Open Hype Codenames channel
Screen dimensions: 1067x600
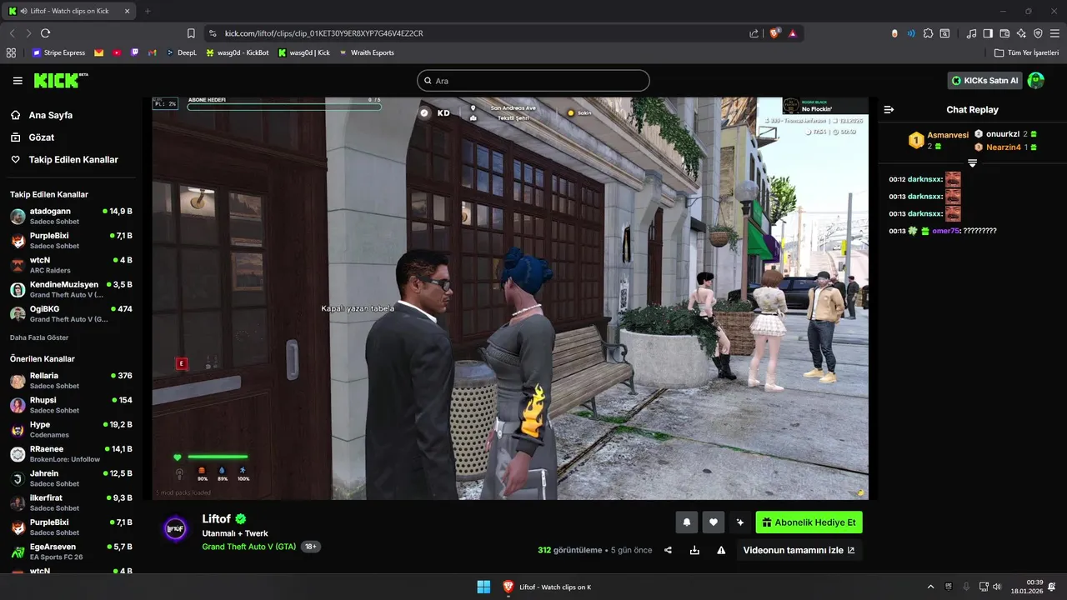click(71, 429)
